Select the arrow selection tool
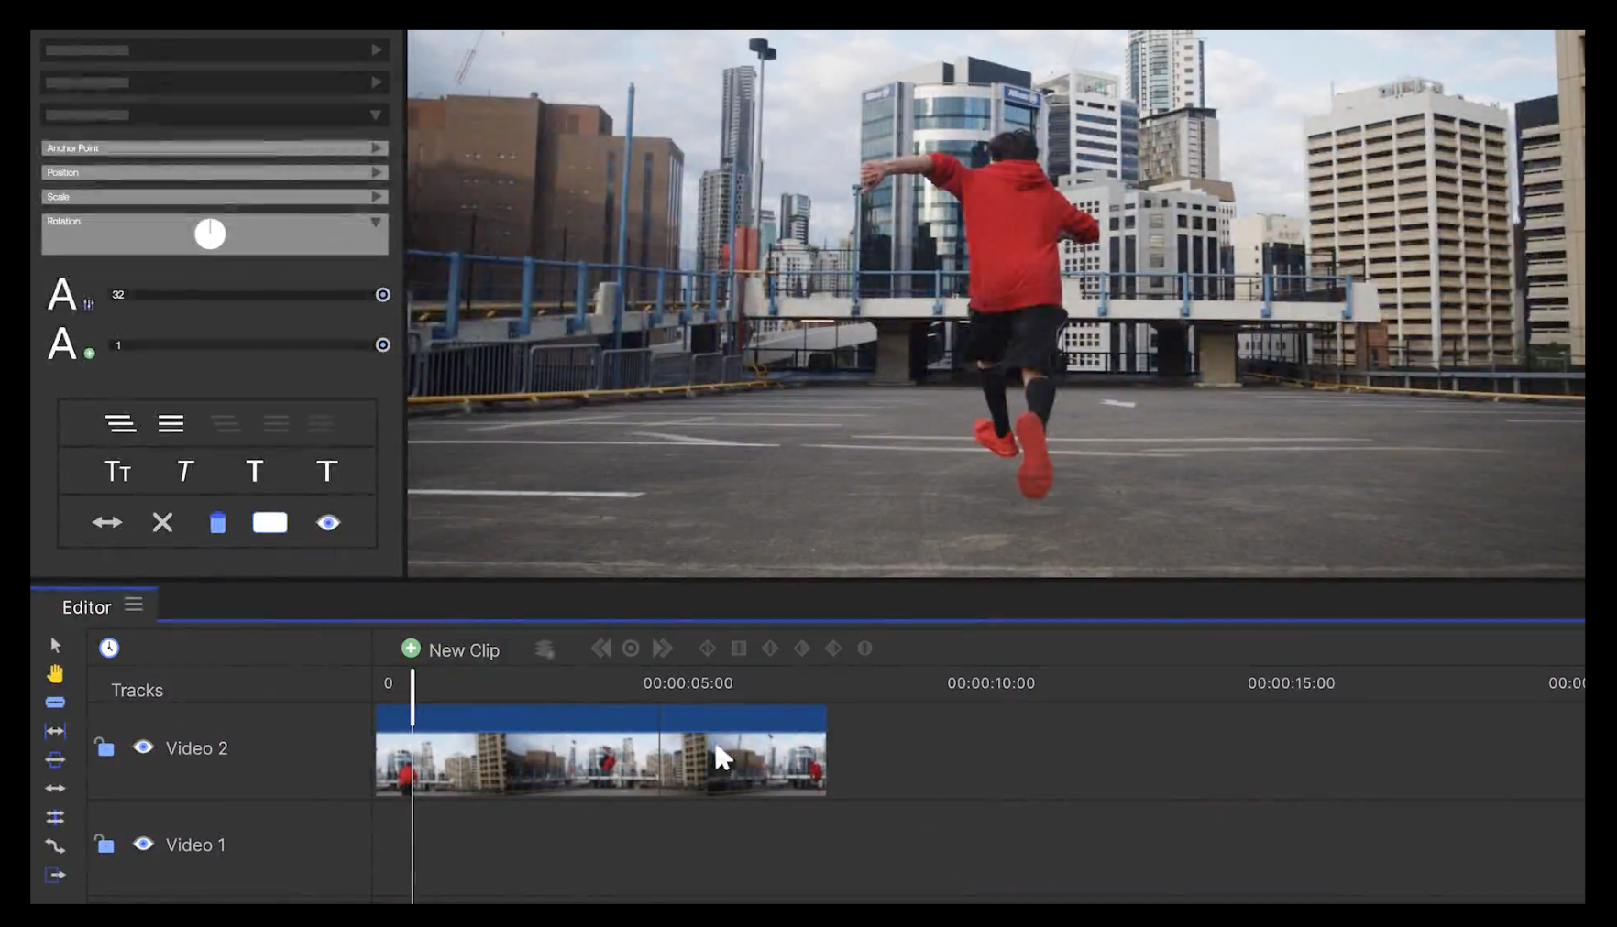Screen dimensions: 1617x927 (x=55, y=646)
